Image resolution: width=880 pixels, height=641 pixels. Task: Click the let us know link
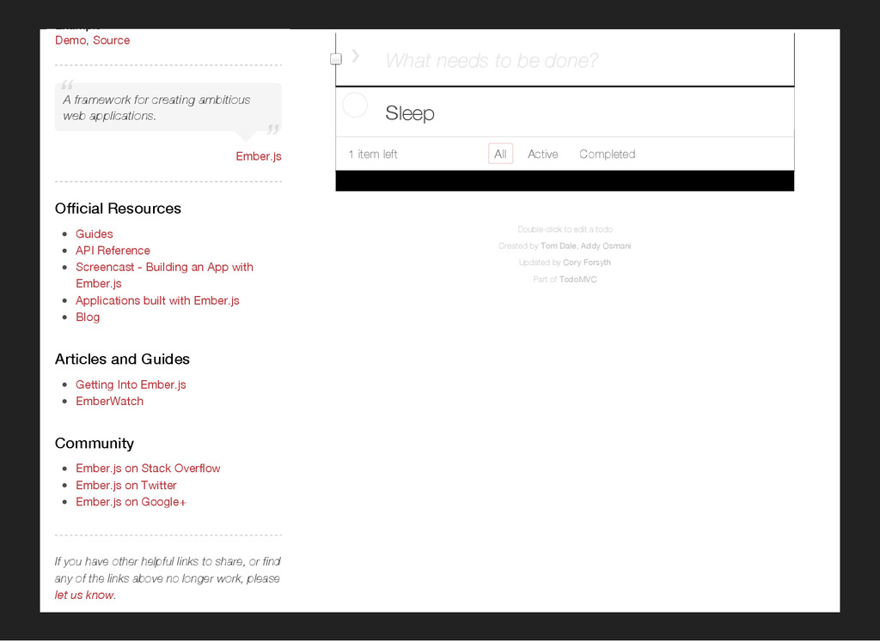tap(84, 595)
